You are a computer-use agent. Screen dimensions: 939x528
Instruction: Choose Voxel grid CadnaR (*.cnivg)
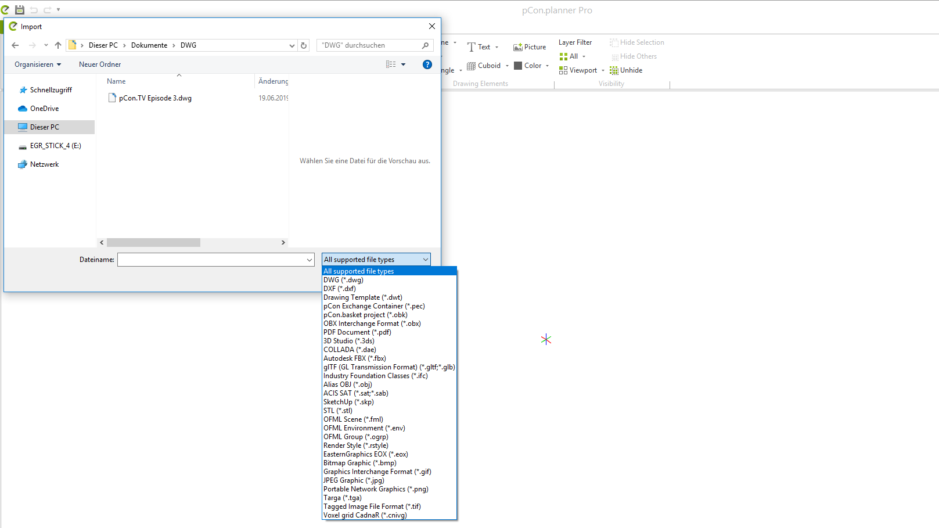click(x=390, y=515)
